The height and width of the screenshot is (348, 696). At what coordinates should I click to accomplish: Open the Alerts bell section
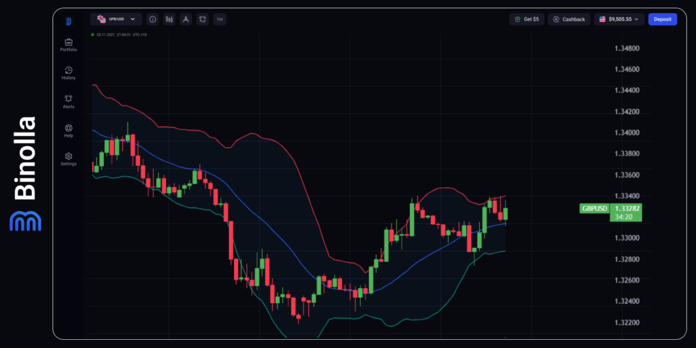[69, 102]
